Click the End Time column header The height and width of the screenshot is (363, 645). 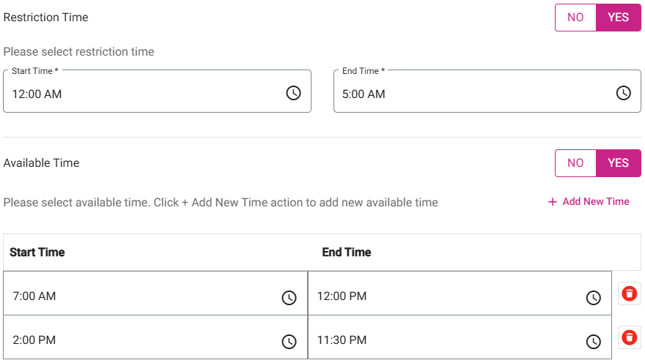(x=347, y=252)
